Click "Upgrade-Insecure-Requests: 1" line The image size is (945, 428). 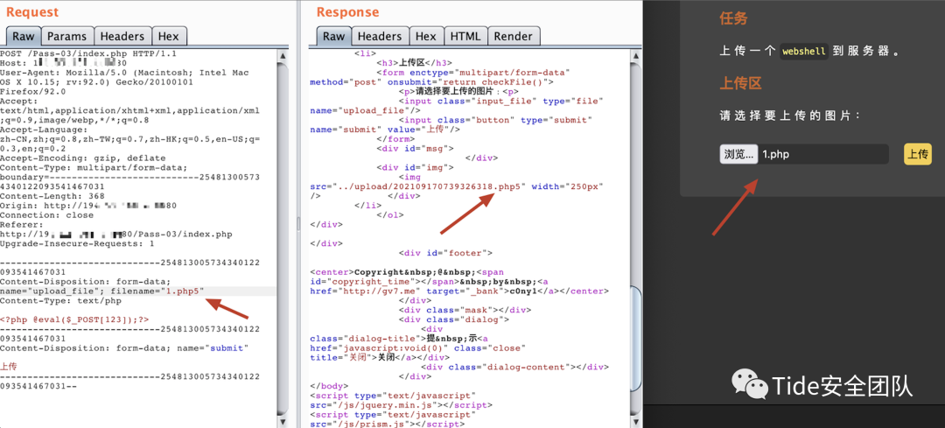click(x=77, y=243)
